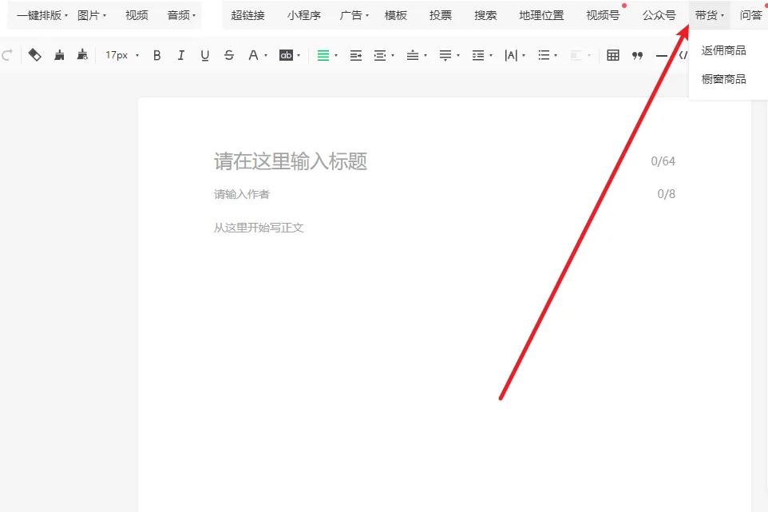
Task: Click the 0/8 author character counter
Action: click(x=666, y=194)
